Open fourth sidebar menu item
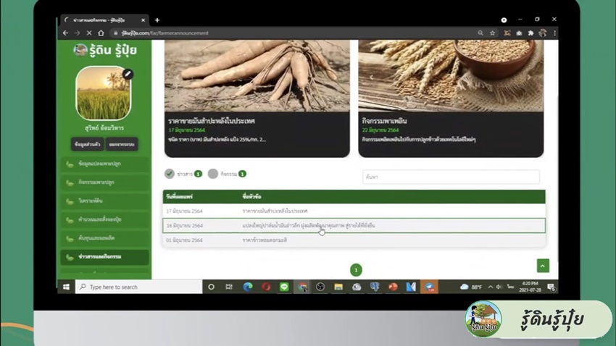 pyautogui.click(x=105, y=219)
